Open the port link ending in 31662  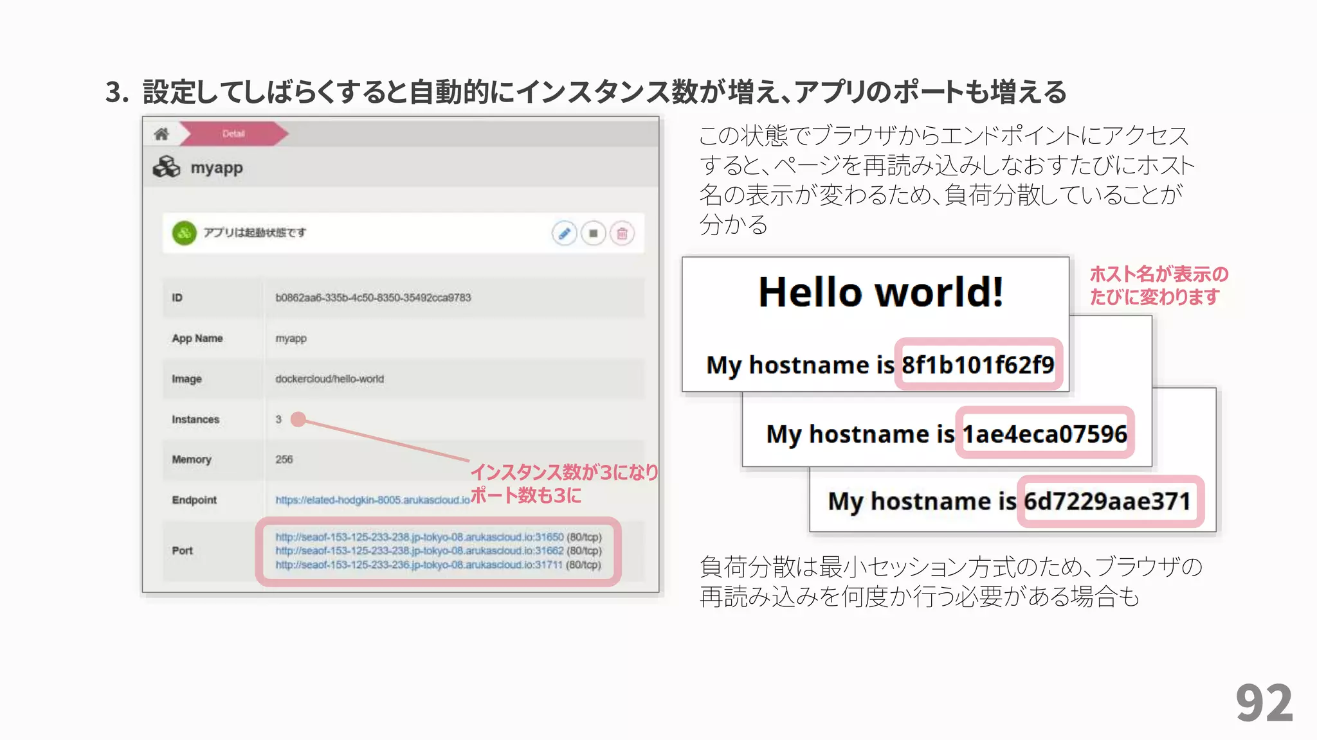419,551
